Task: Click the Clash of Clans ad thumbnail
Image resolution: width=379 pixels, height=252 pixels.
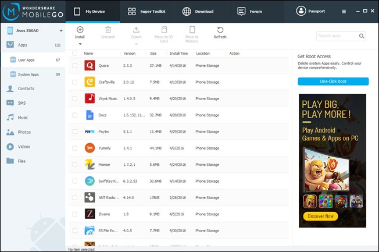Action: [310, 201]
